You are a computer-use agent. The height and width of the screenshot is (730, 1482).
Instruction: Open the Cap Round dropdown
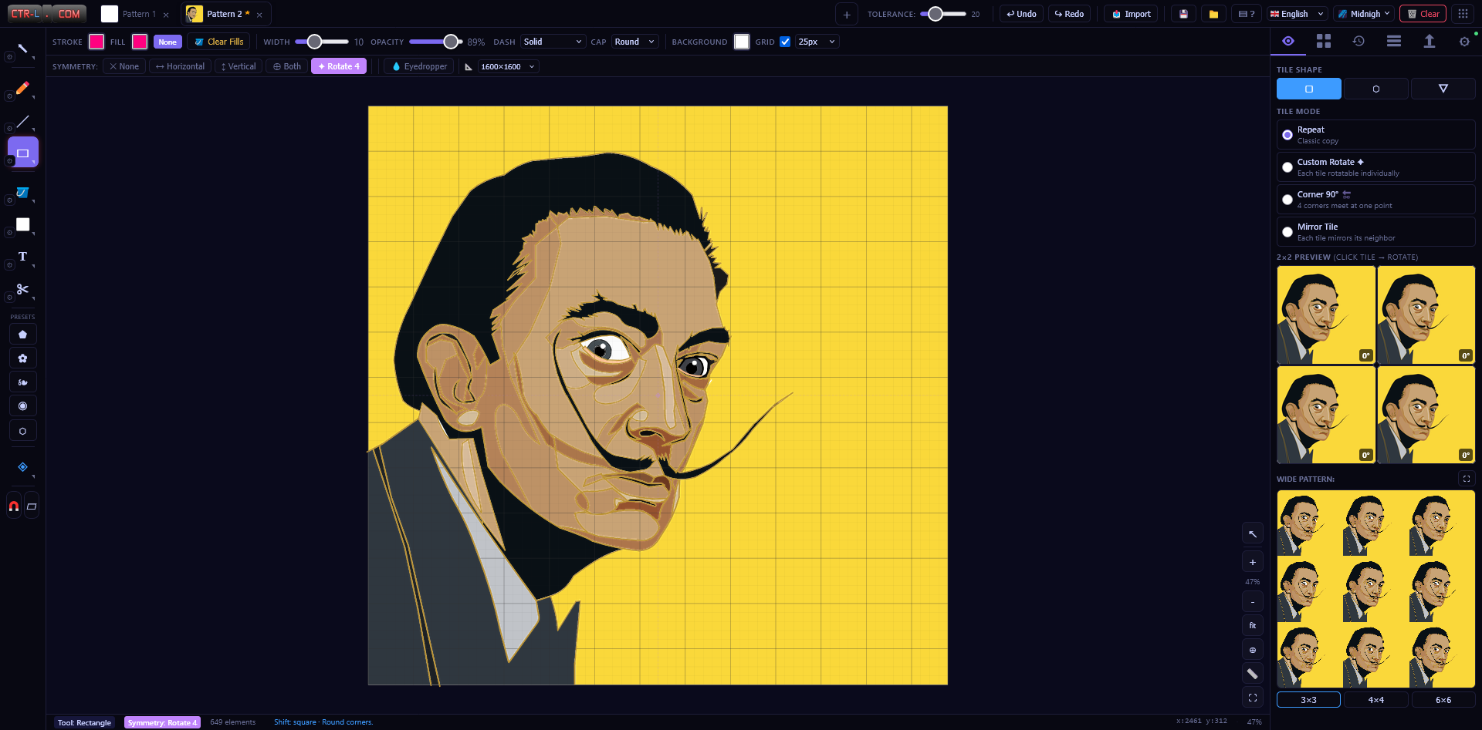pyautogui.click(x=634, y=42)
